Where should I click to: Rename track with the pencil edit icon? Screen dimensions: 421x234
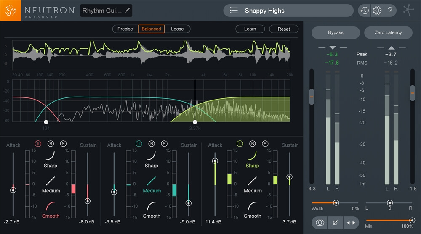coord(127,11)
